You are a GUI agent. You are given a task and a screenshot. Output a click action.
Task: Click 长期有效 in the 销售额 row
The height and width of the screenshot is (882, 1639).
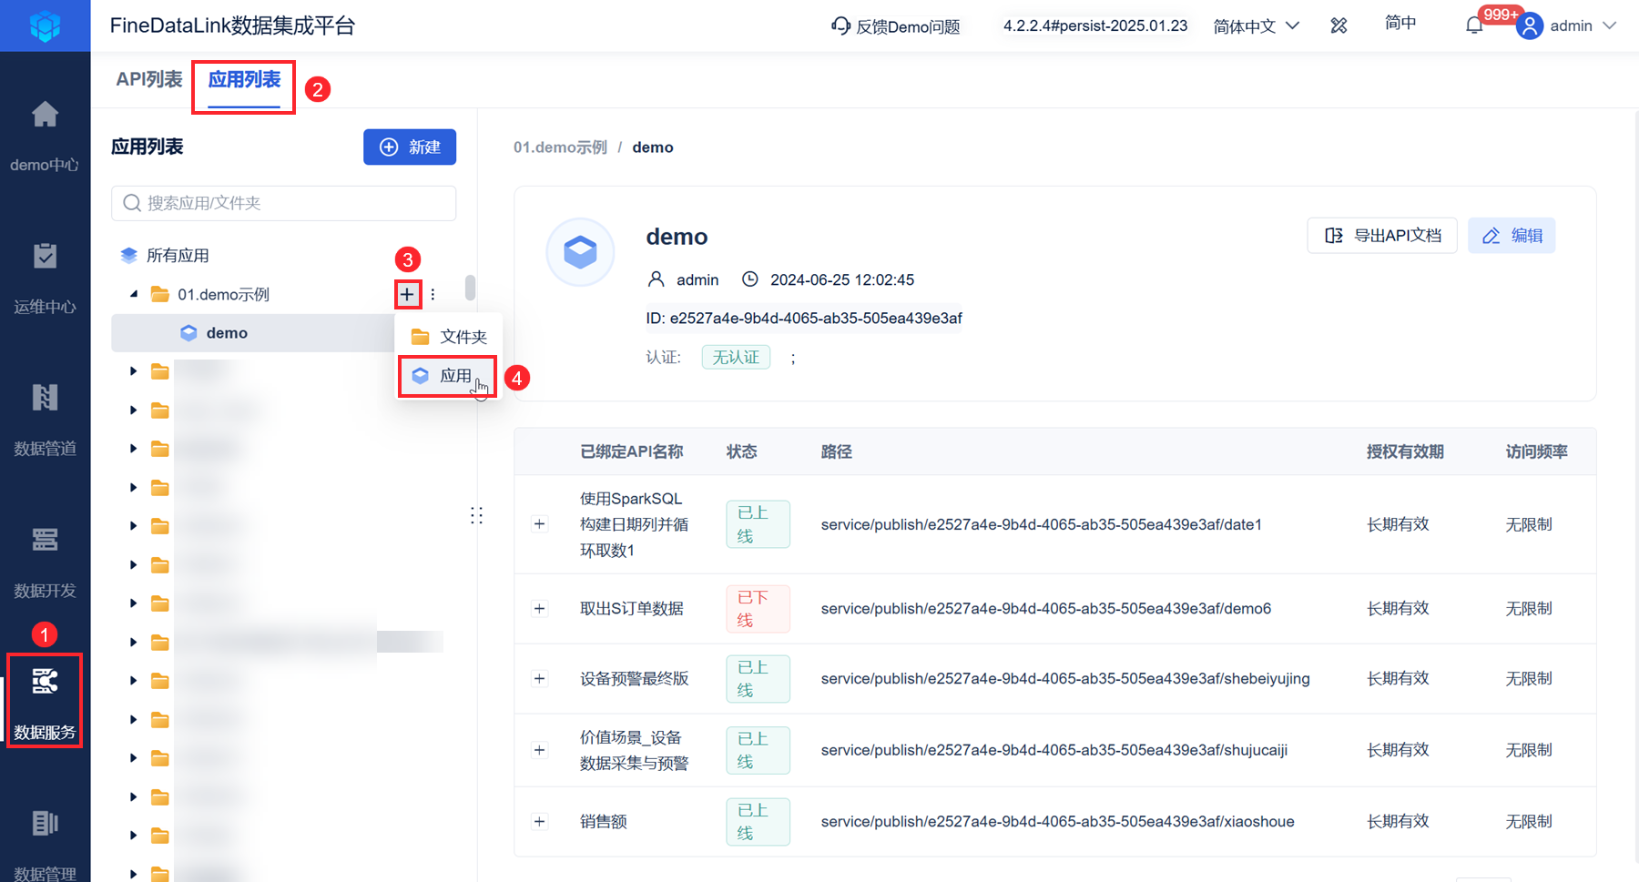(1399, 822)
